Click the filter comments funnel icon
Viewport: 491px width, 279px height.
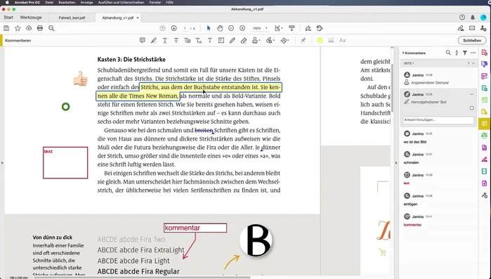click(x=465, y=53)
